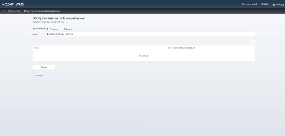Go back via the Wstecz link

(x=39, y=76)
